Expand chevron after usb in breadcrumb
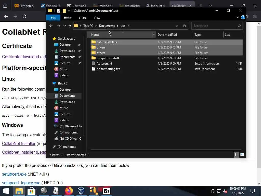Viewport: 261px width, 196px height. click(x=128, y=26)
